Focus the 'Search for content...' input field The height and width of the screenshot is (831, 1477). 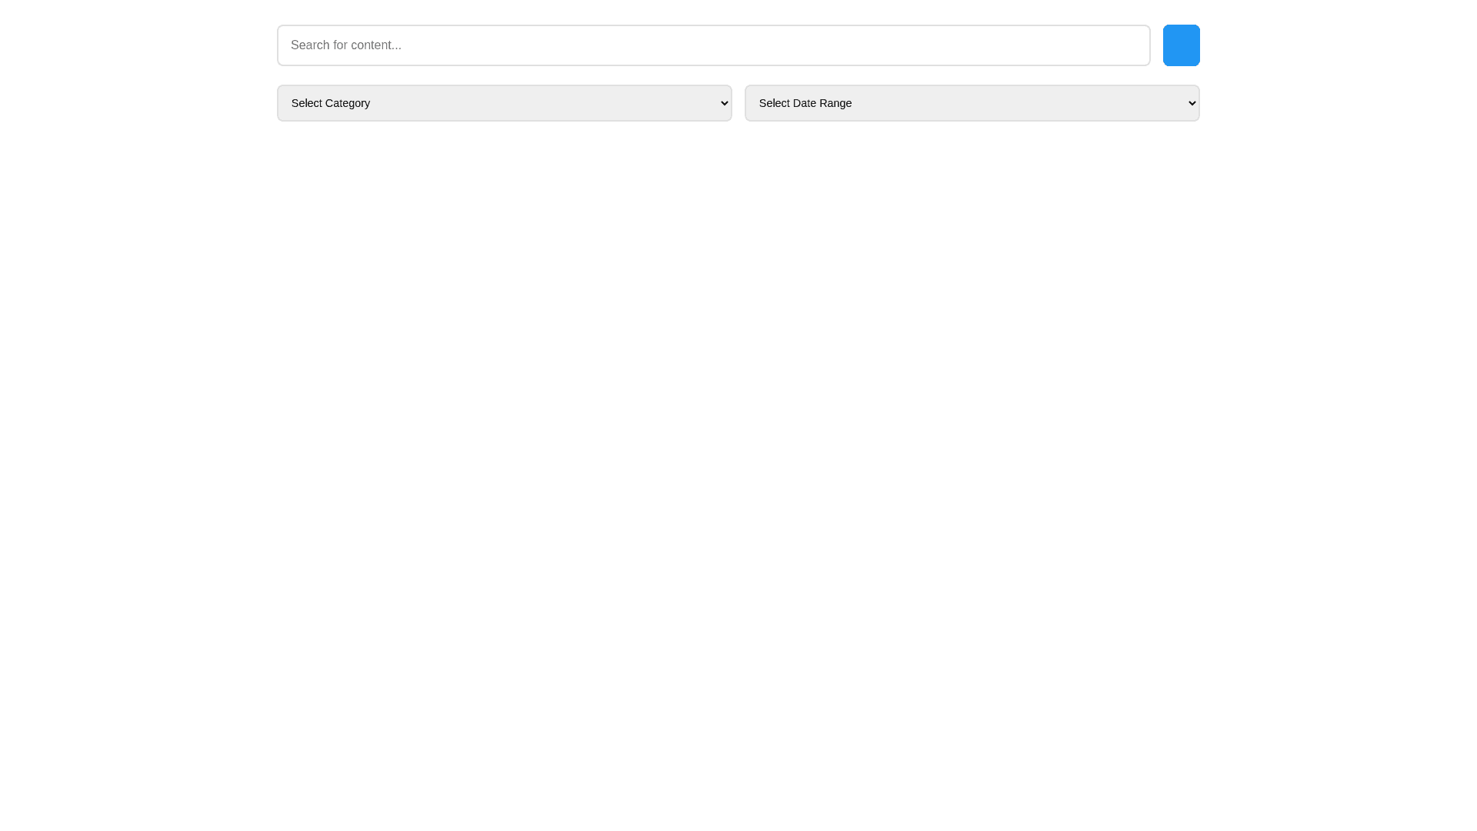(x=713, y=45)
